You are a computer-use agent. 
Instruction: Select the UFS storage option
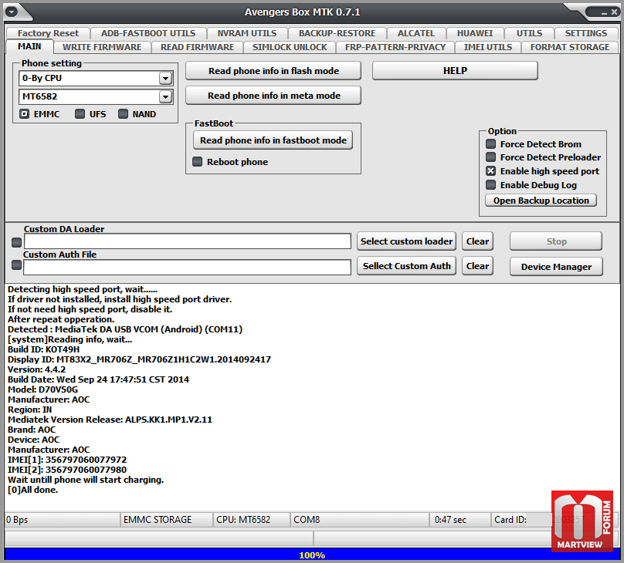[80, 114]
